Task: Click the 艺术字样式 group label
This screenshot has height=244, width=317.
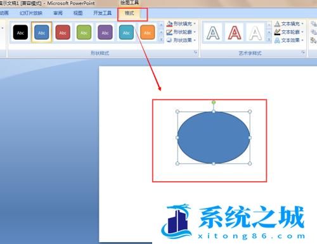Action: tap(250, 53)
